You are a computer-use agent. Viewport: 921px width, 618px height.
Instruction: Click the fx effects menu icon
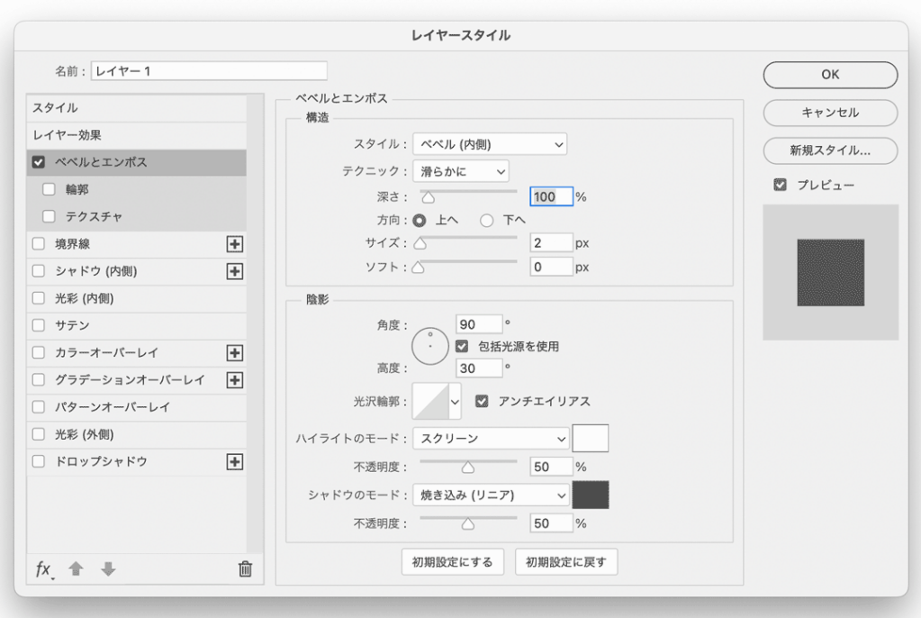(43, 569)
